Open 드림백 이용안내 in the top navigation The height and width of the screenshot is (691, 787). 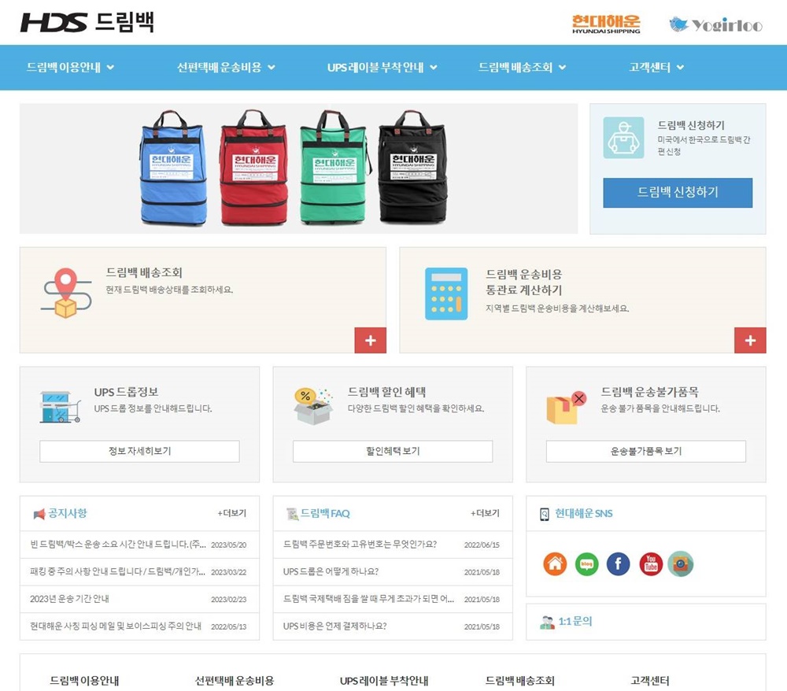(x=64, y=67)
